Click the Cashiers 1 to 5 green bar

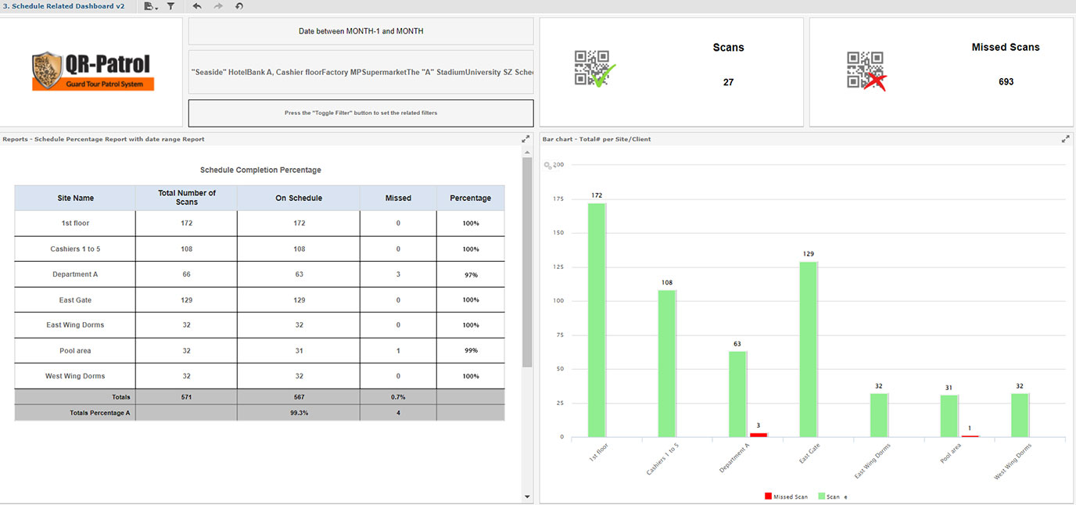pyautogui.click(x=666, y=364)
